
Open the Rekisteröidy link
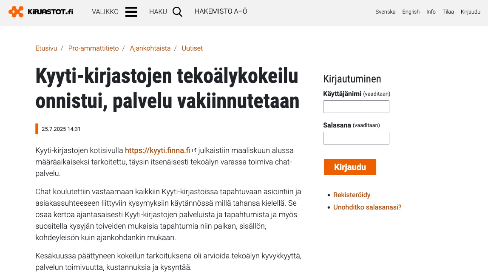(x=352, y=195)
